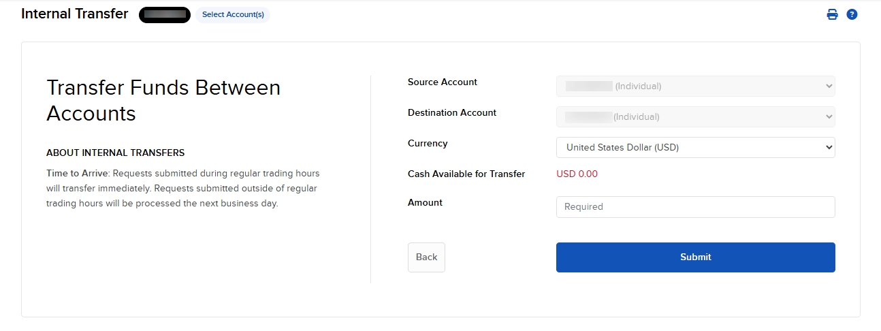Image resolution: width=881 pixels, height=331 pixels.
Task: Open the Currency dropdown showing USD
Action: pyautogui.click(x=695, y=147)
